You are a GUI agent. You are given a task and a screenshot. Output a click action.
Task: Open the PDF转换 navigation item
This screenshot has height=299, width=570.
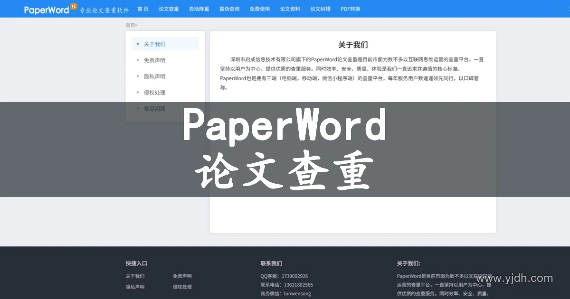point(351,9)
